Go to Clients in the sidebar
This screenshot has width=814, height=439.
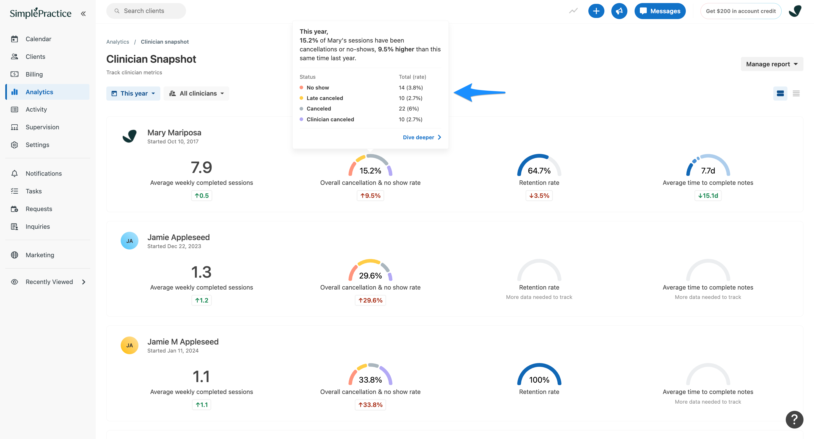pyautogui.click(x=47, y=56)
